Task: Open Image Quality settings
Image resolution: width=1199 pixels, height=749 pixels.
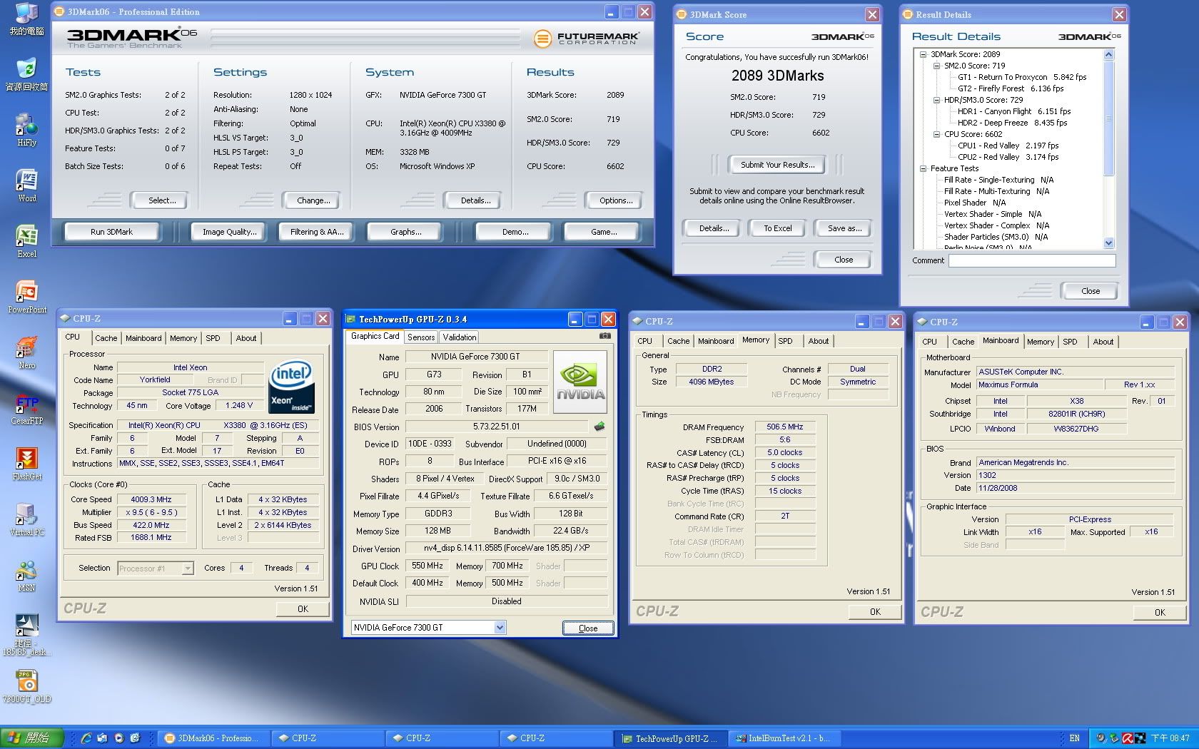Action: [x=229, y=232]
